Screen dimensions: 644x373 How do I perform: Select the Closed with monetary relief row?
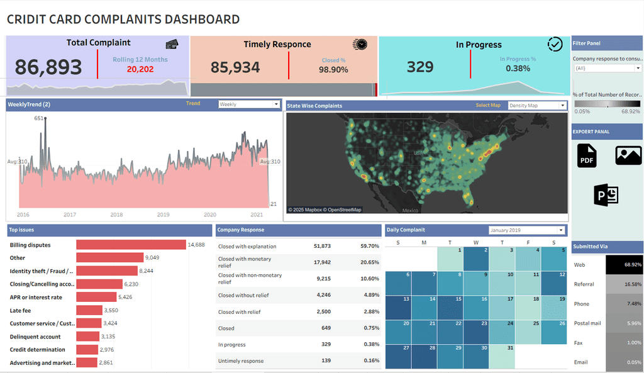click(x=299, y=262)
